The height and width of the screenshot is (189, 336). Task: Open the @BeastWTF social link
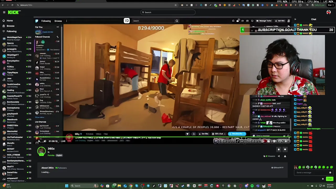[x=277, y=167]
